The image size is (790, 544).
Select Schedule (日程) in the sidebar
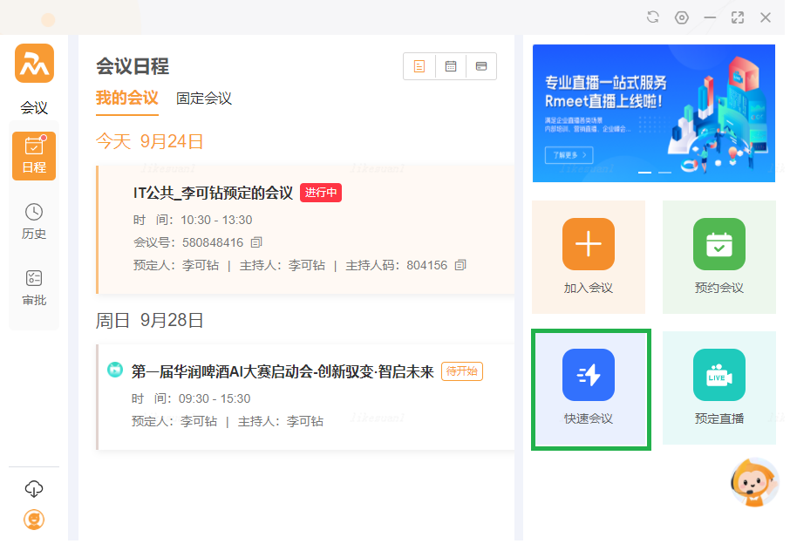tap(34, 156)
